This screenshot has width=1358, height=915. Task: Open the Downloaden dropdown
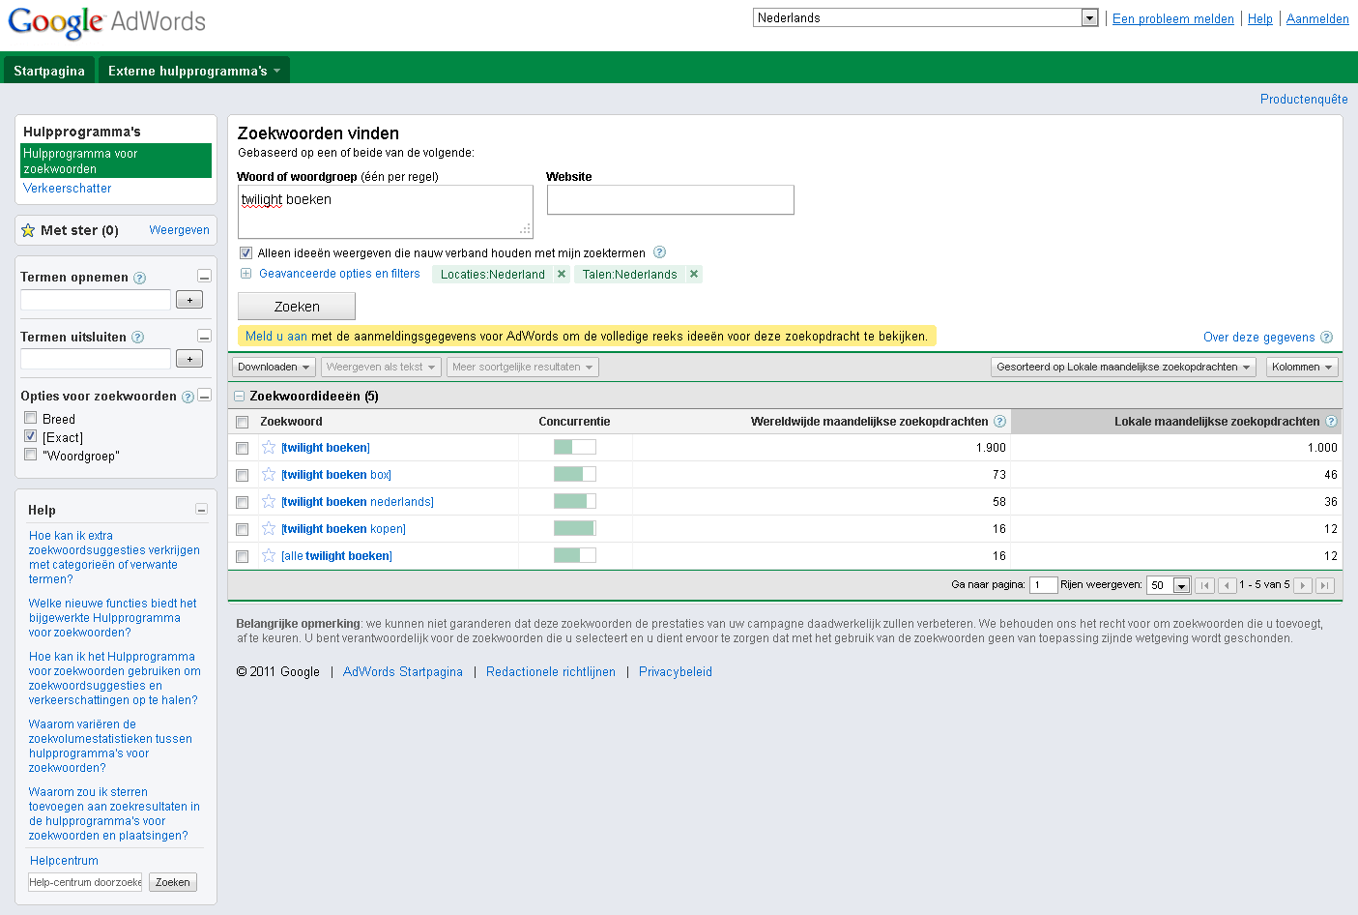(x=274, y=367)
